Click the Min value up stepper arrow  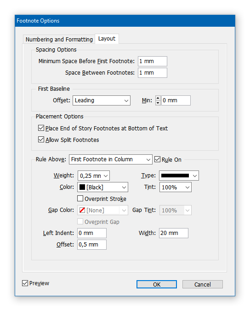pos(158,98)
